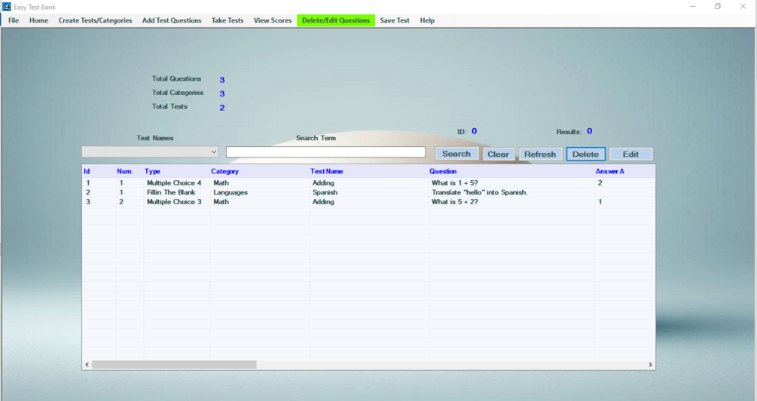Click the Easy Test Bank app icon
Image resolution: width=757 pixels, height=401 pixels.
pos(7,7)
